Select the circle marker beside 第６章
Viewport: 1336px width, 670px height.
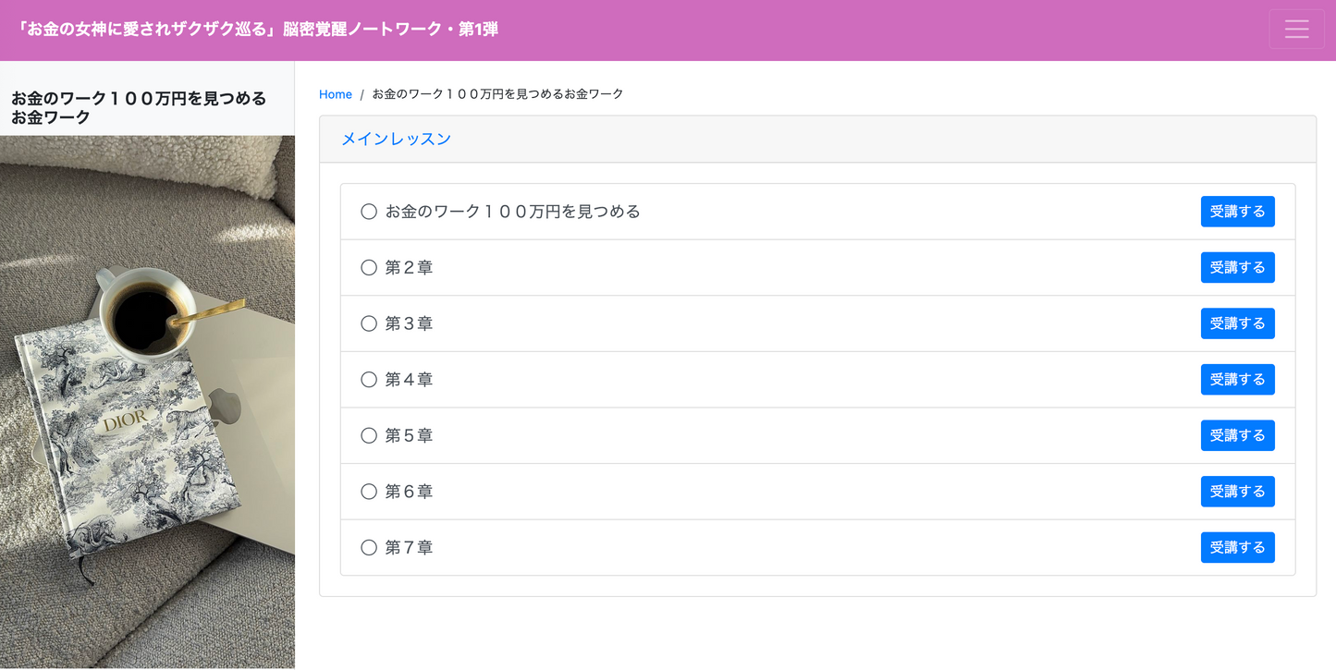[369, 492]
